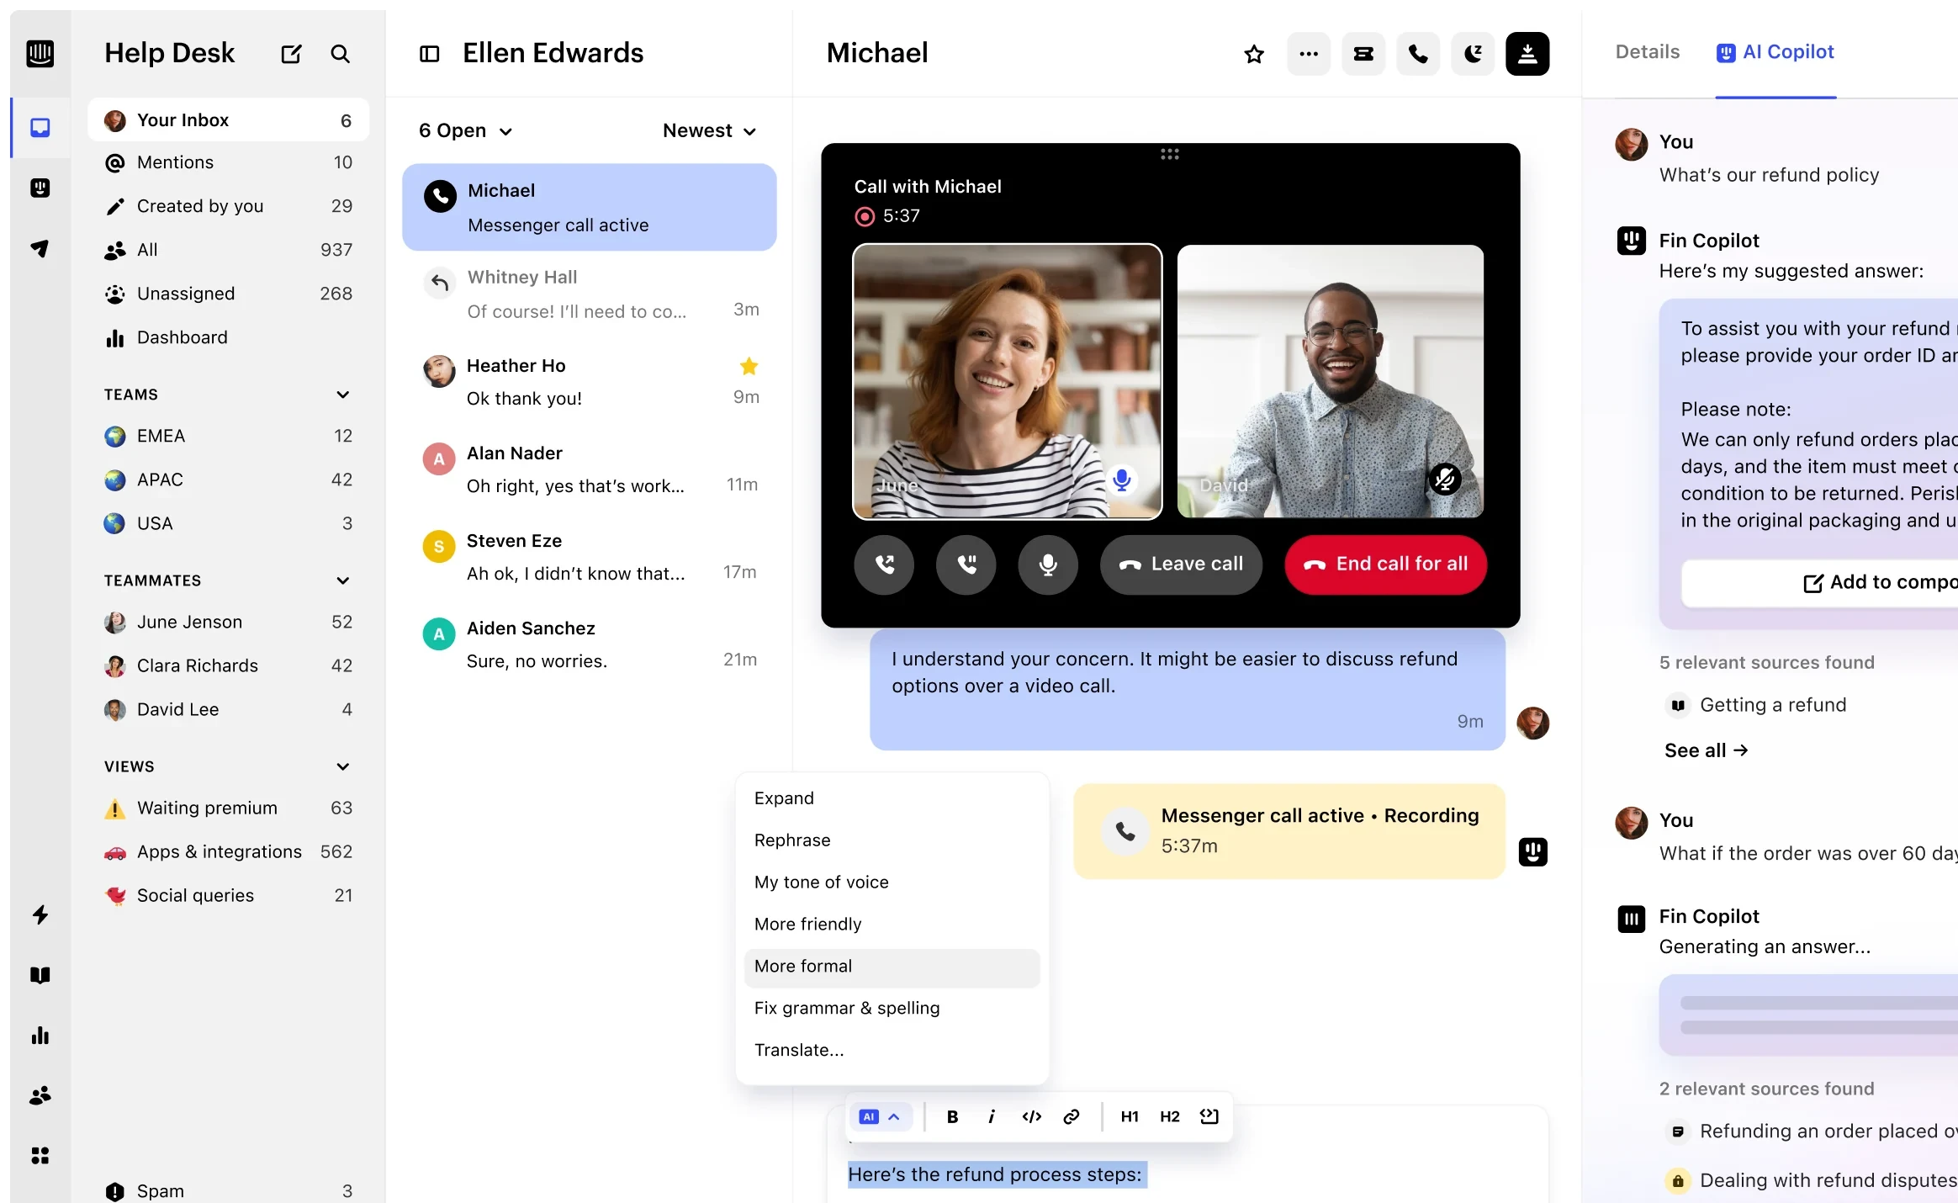Select Mentions in sidebar
The width and height of the screenshot is (1958, 1203).
[228, 162]
